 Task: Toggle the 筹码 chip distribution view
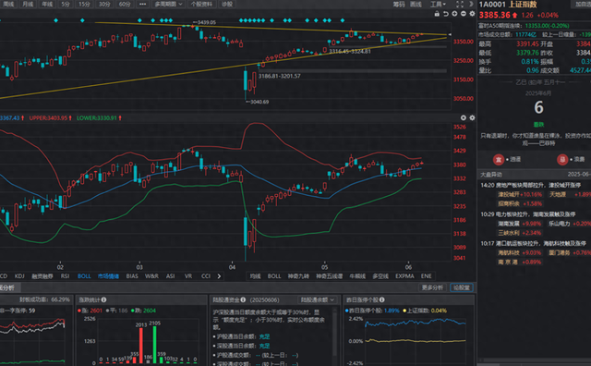coord(399,4)
